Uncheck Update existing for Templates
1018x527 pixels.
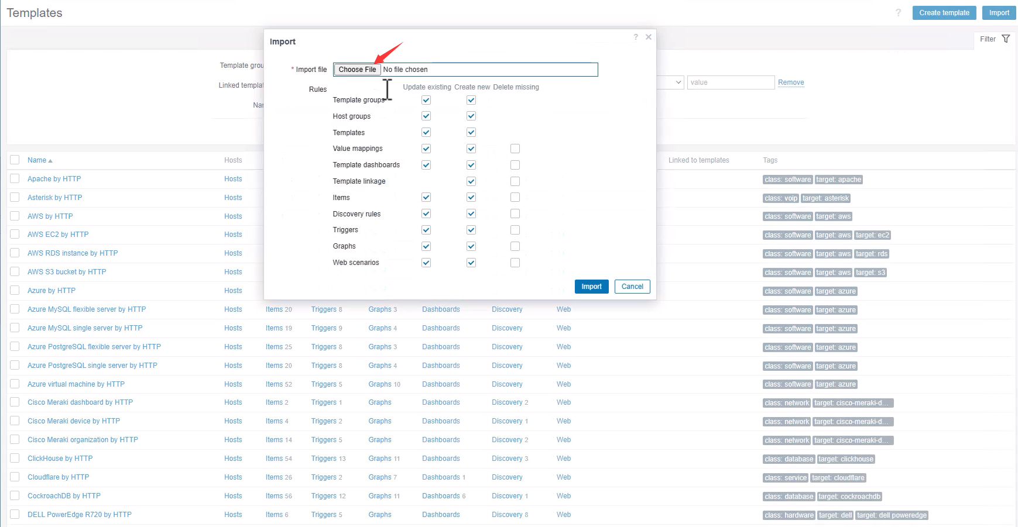426,133
